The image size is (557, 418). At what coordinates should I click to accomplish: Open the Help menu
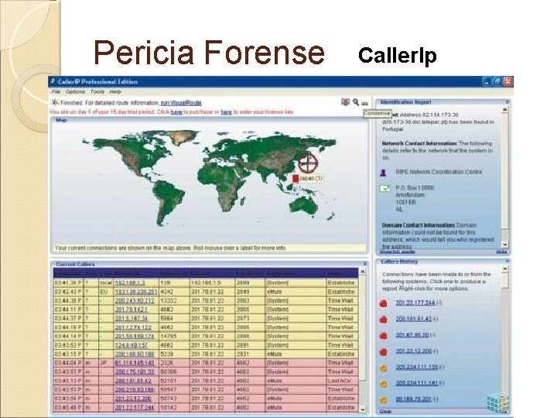(115, 91)
